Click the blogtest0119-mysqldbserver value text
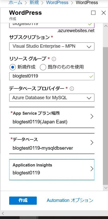 [43, 148]
